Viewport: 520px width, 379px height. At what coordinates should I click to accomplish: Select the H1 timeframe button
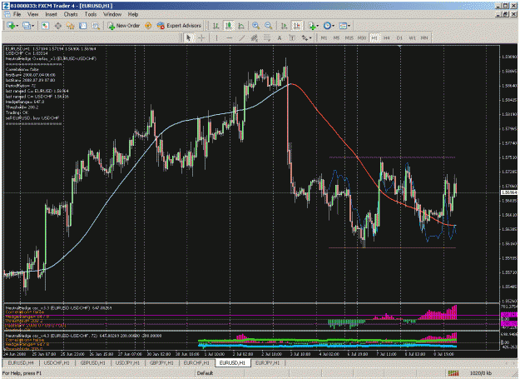(374, 37)
